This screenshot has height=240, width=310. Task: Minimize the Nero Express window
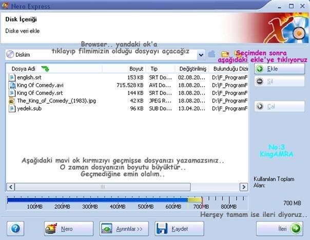(x=279, y=7)
